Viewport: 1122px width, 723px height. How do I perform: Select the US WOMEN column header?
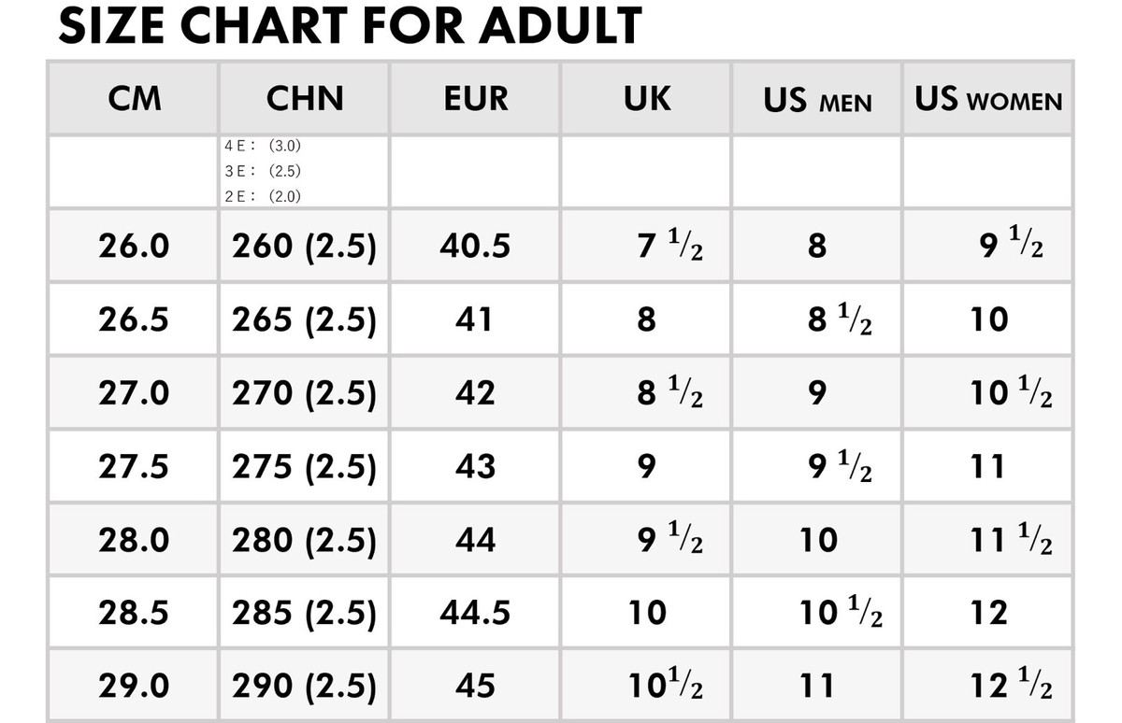988,98
